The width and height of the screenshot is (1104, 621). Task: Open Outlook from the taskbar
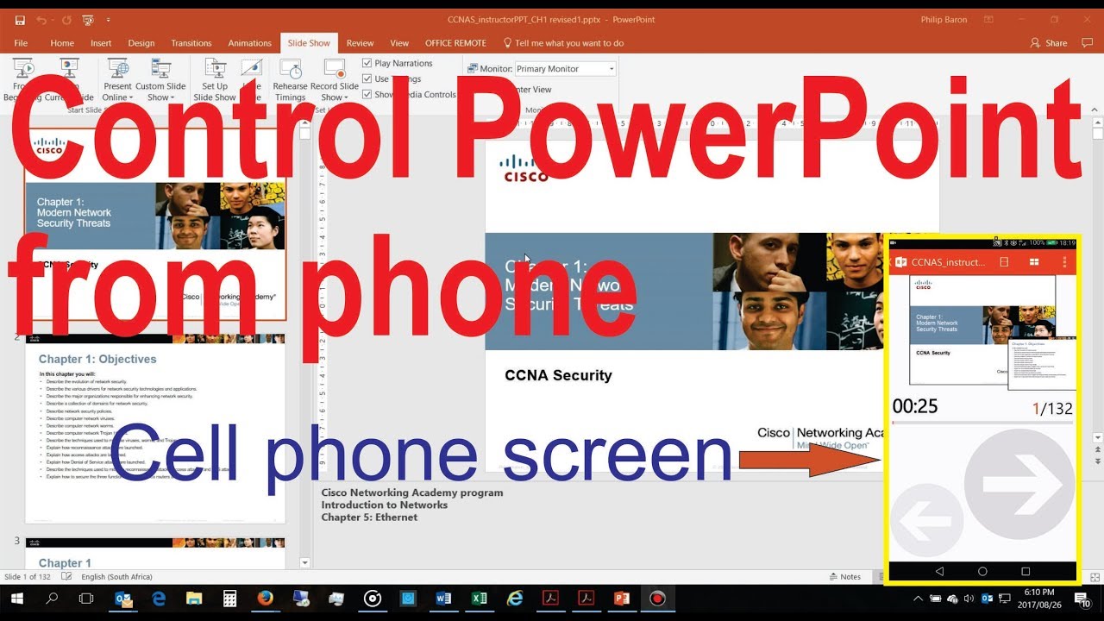pyautogui.click(x=123, y=598)
